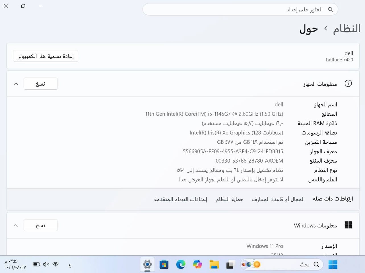The image size is (365, 273).
Task: Click the العثور على إعداد search field
Action: pos(240,9)
